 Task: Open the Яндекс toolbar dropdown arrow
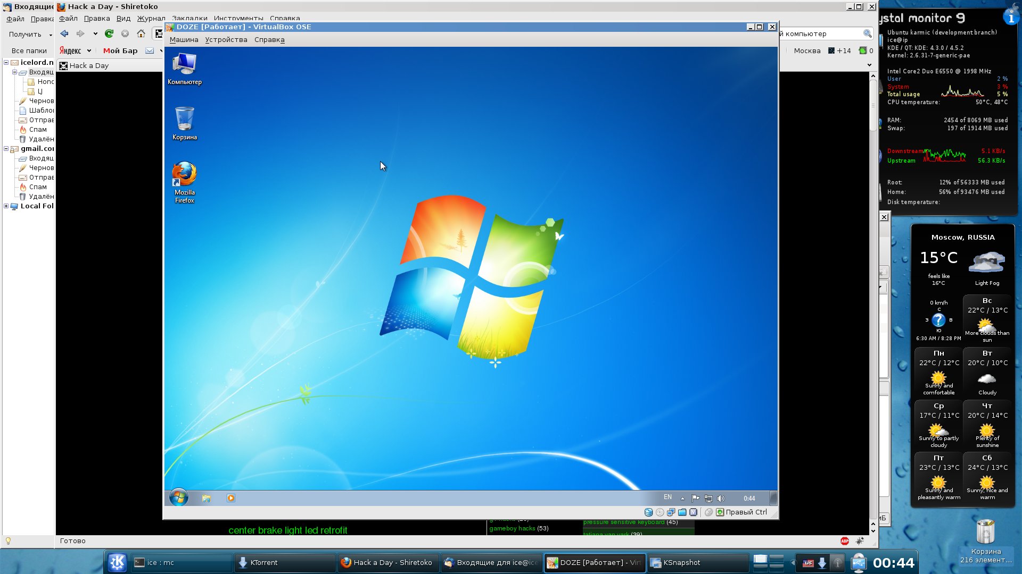89,51
